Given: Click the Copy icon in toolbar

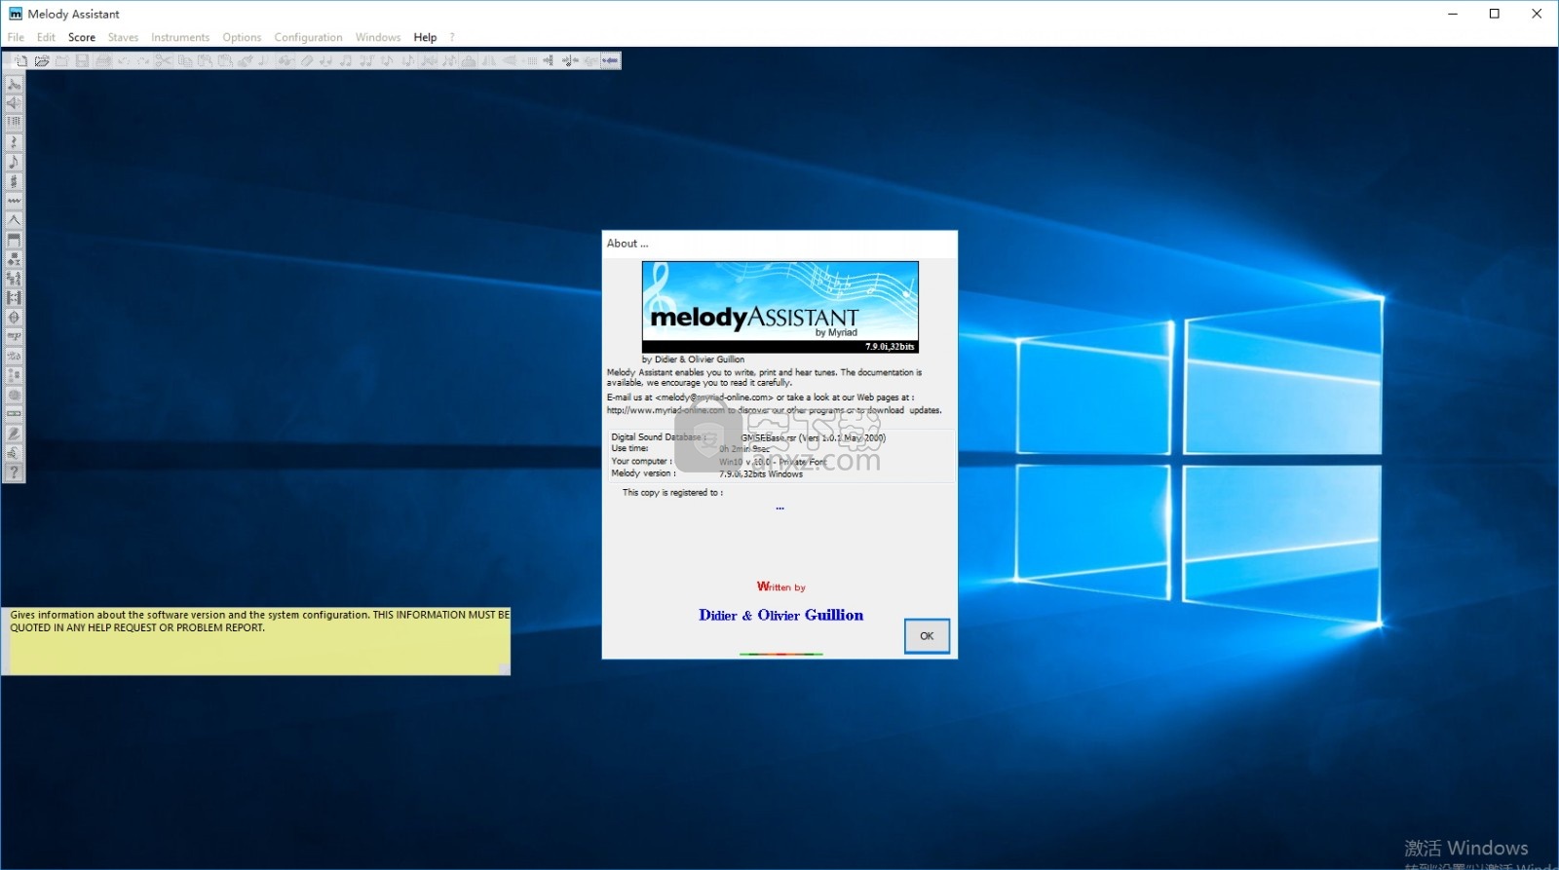Looking at the screenshot, I should pos(185,60).
